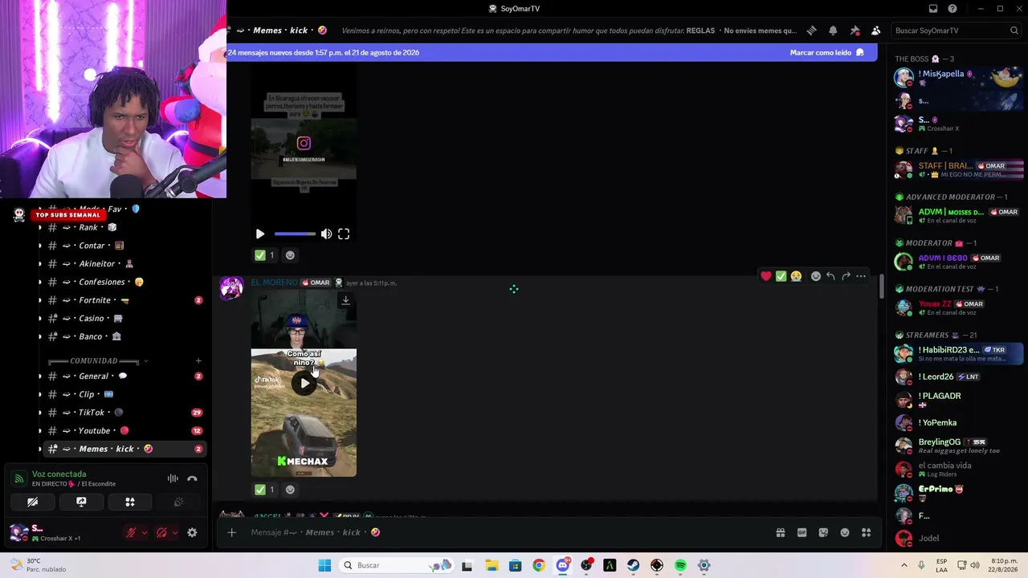This screenshot has height=578, width=1028.
Task: Toggle noise suppression waveform icon
Action: click(173, 478)
